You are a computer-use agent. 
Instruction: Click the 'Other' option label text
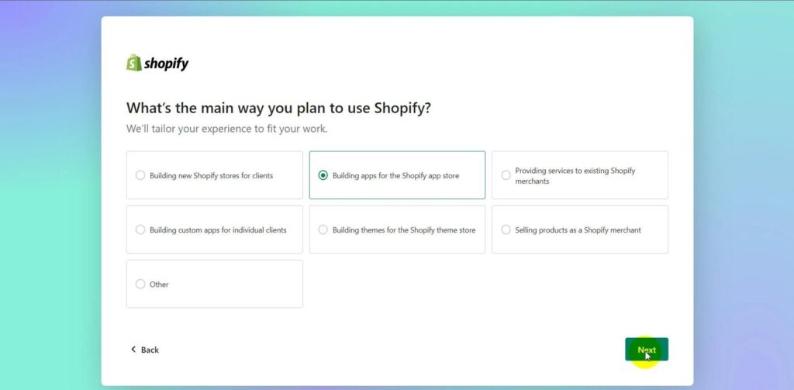[159, 284]
